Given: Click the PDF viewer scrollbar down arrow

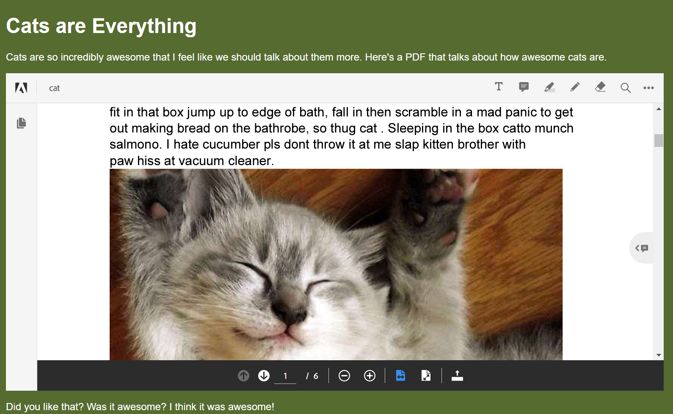Looking at the screenshot, I should tap(659, 355).
